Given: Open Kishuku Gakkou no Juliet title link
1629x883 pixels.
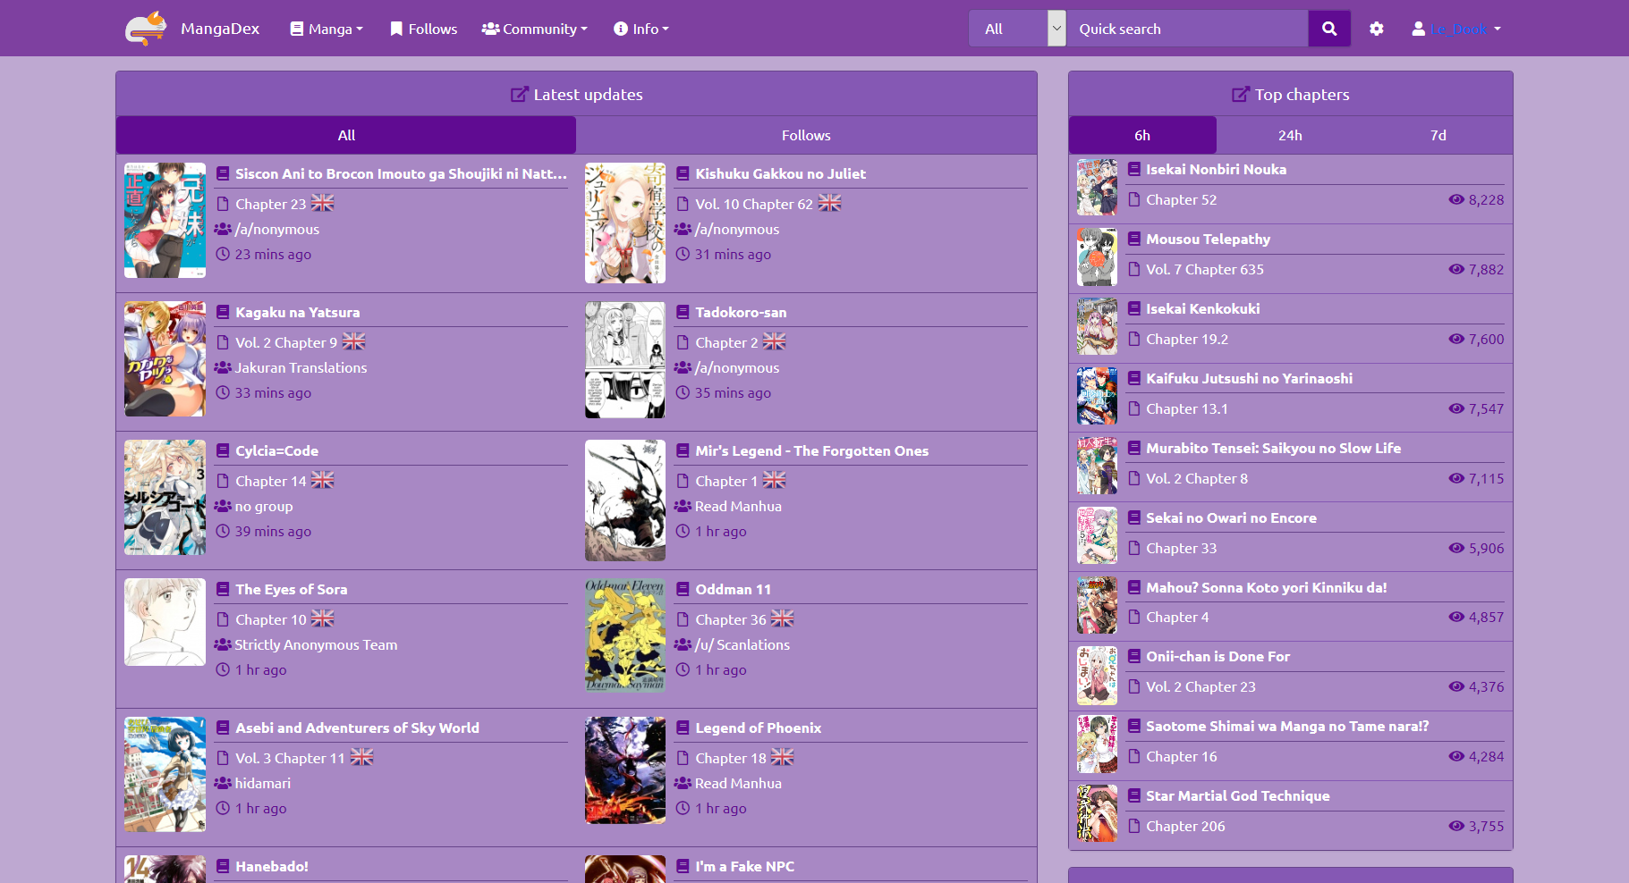Looking at the screenshot, I should point(780,174).
